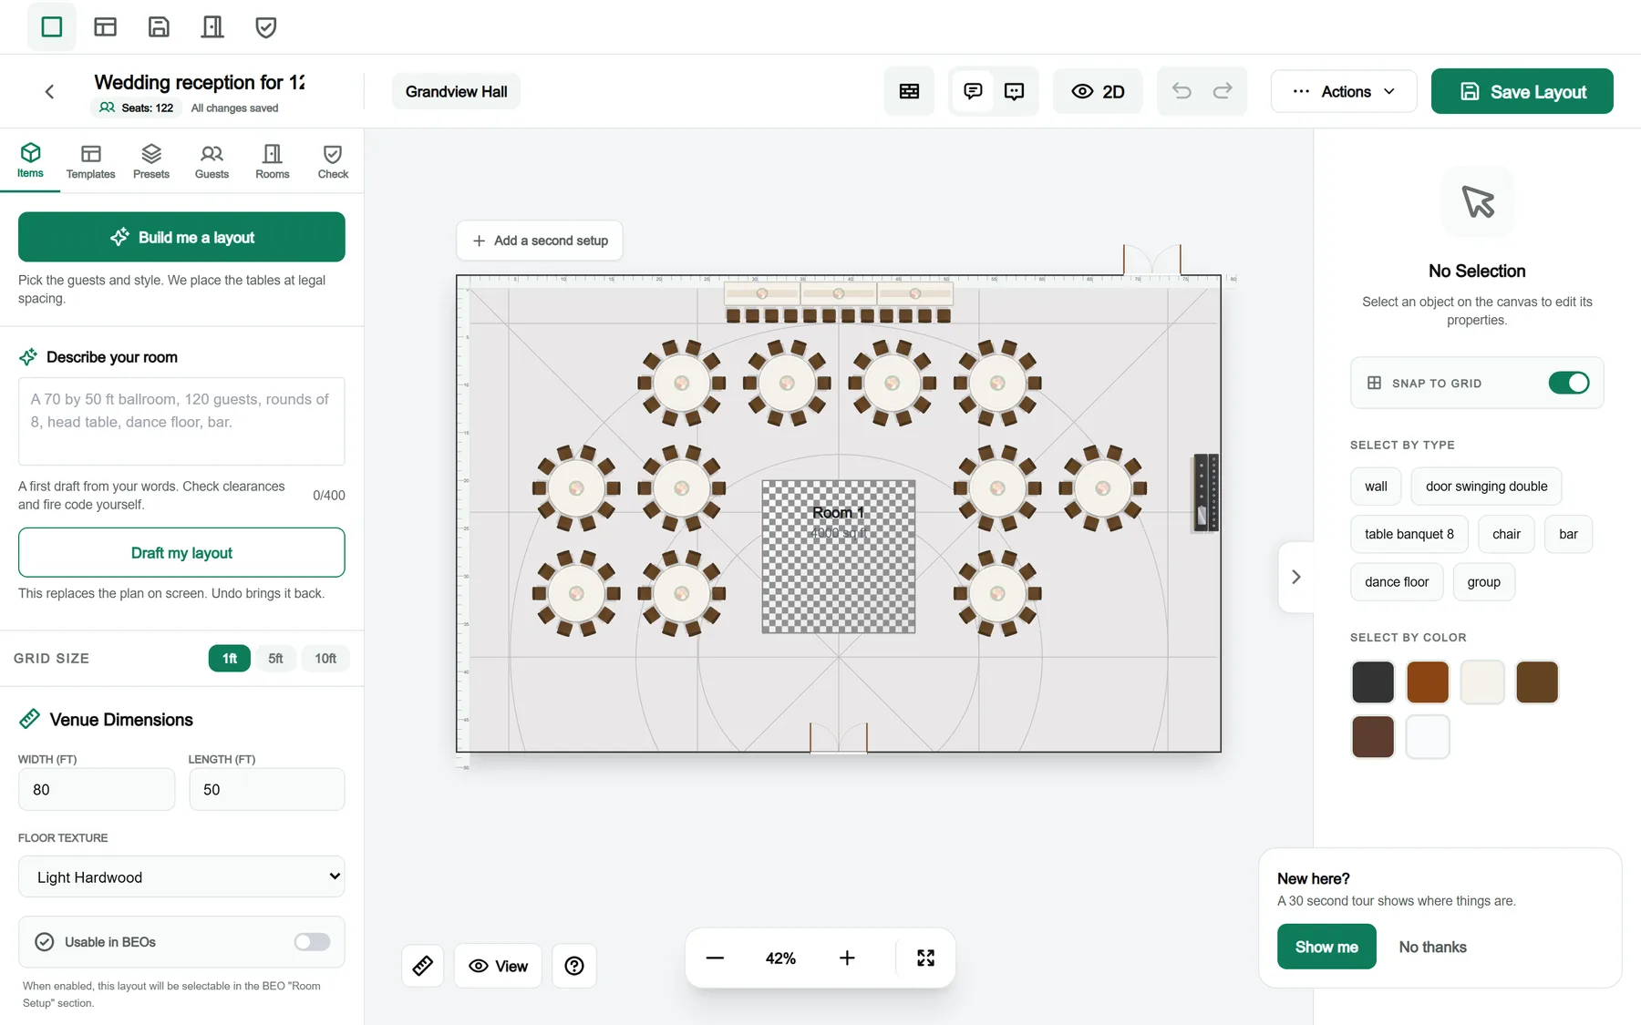Image resolution: width=1641 pixels, height=1025 pixels.
Task: Collapse the right properties panel chevron
Action: tap(1296, 577)
